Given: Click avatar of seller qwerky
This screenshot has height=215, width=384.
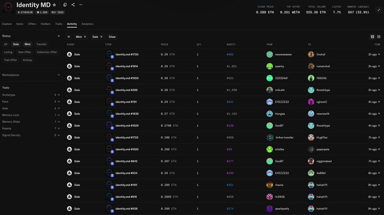Looking at the screenshot, I should [269, 66].
